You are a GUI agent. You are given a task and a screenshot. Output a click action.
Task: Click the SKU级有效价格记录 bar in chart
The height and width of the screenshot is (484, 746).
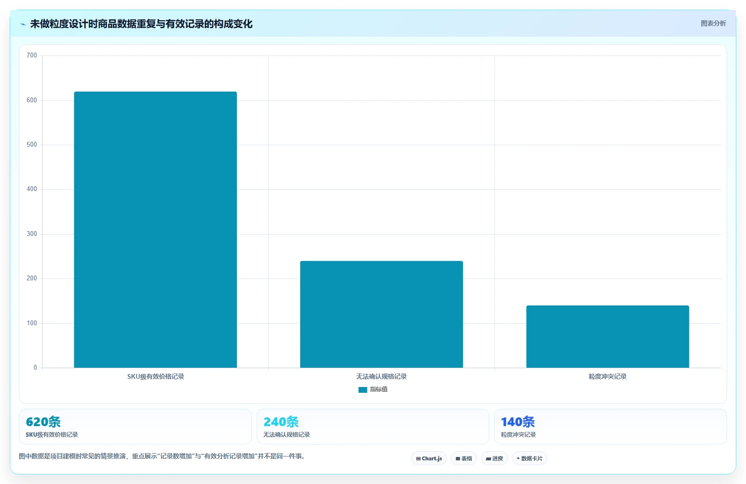pos(155,230)
